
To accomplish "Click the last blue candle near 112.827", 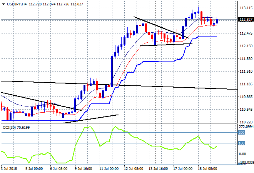I will click(217, 21).
